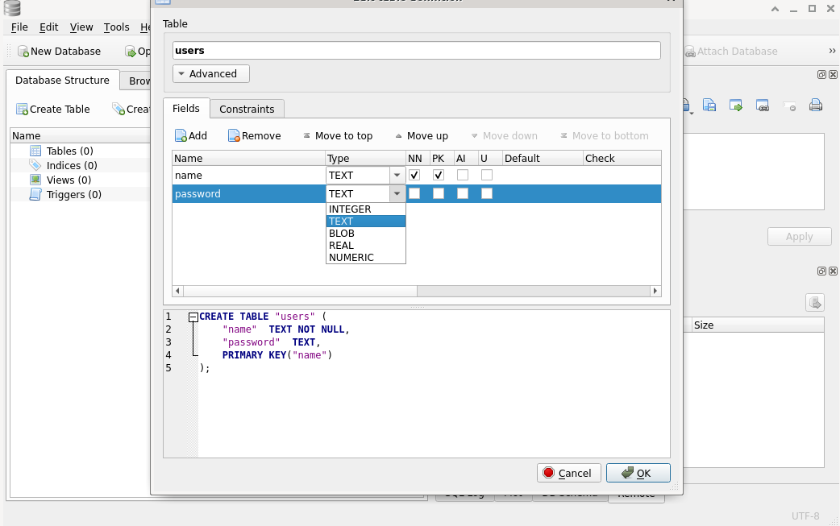Click the printer icon in right panel

pos(815,105)
